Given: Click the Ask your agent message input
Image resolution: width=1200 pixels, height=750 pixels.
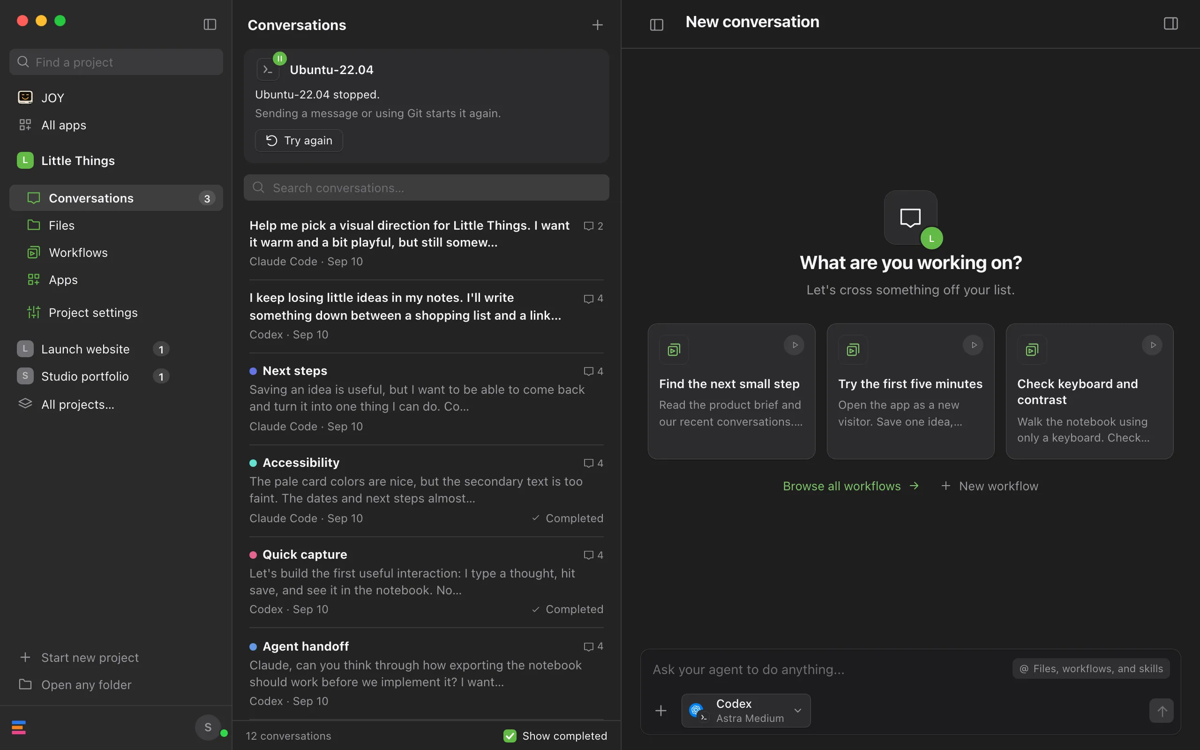Looking at the screenshot, I should (x=828, y=669).
